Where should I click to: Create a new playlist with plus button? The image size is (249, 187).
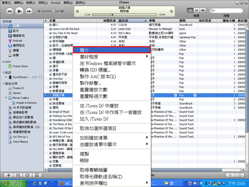click(x=9, y=175)
